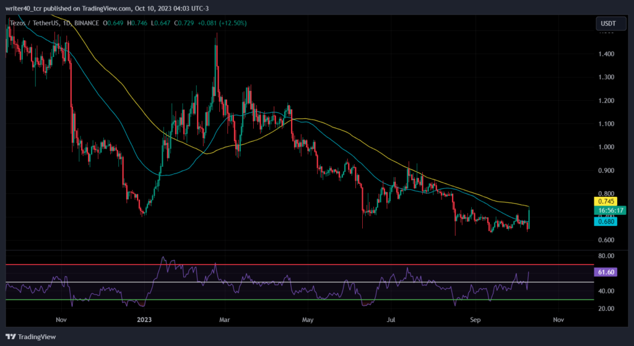Screen dimensions: 634x346
Task: Click the teal 0.680 moving average price label
Action: [x=606, y=222]
